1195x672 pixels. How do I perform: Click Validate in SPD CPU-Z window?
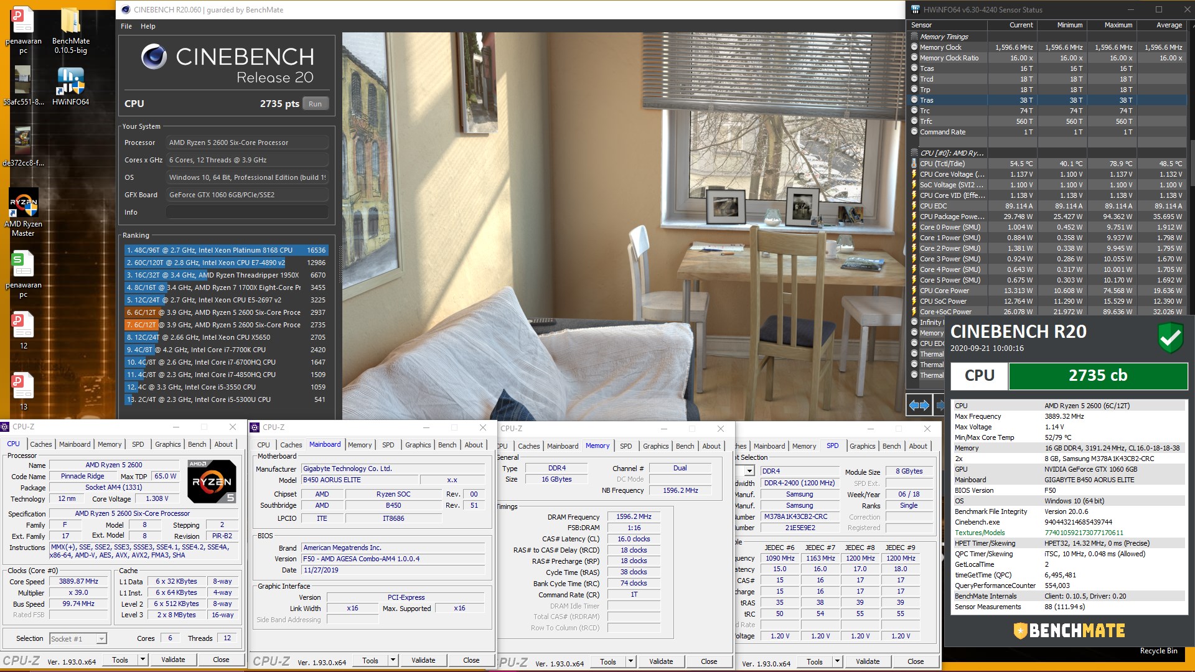(x=868, y=661)
